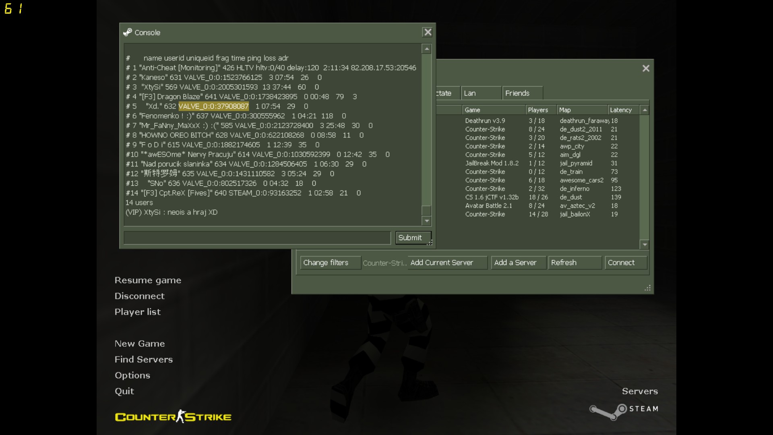Click the Servers link
Screen dimensions: 773x435
coord(640,391)
